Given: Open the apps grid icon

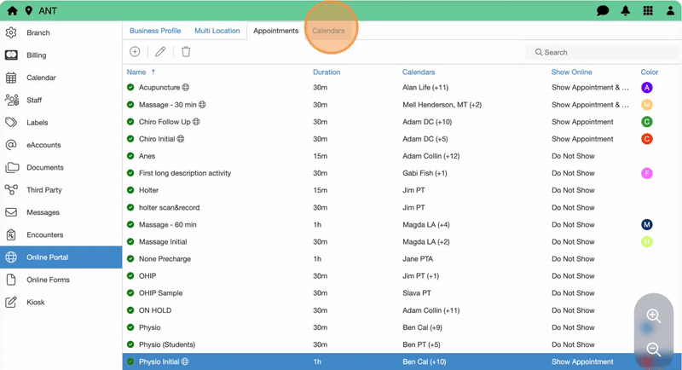Looking at the screenshot, I should [648, 11].
